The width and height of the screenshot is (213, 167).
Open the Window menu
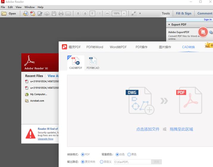pos(29,7)
